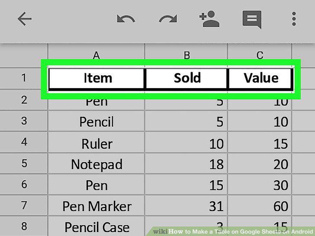
Task: Open the add people share icon
Action: click(x=209, y=19)
